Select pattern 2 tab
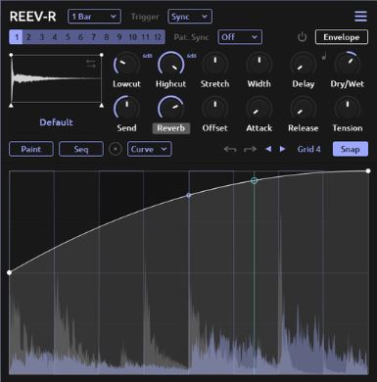377x382 pixels. point(28,37)
